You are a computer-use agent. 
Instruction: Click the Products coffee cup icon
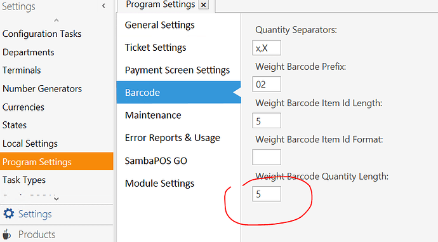tap(7, 235)
